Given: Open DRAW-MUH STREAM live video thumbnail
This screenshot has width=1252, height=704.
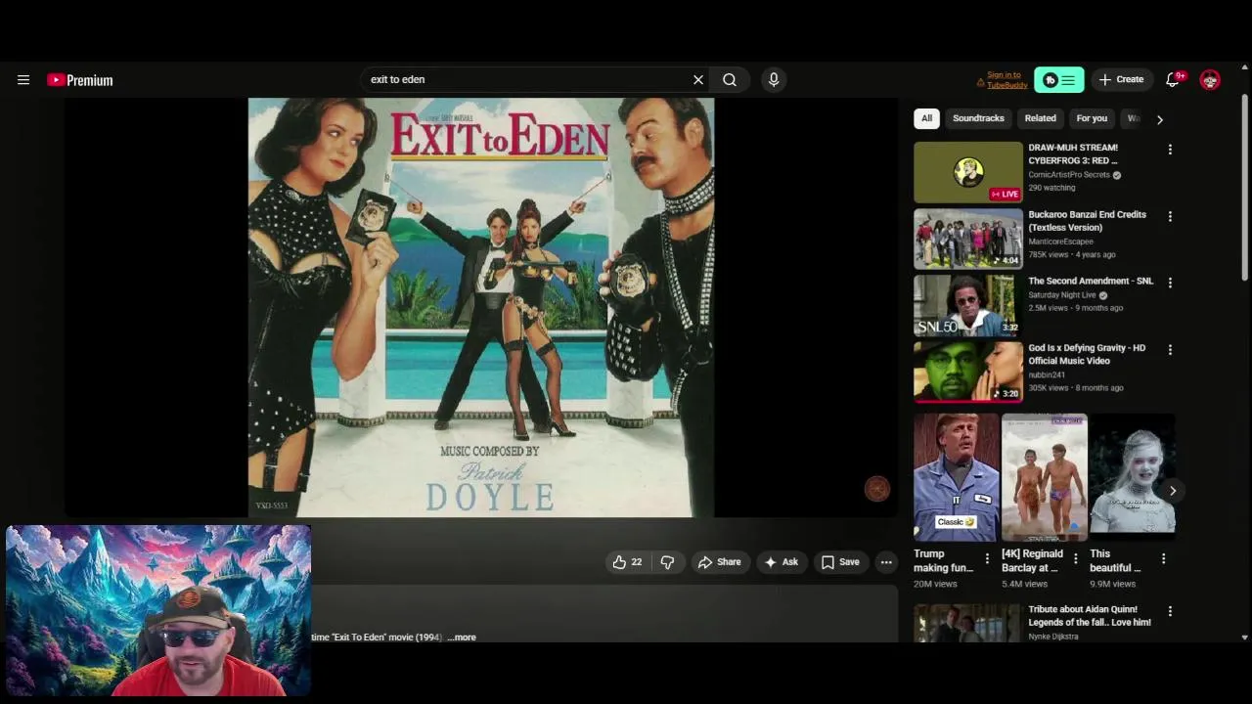Looking at the screenshot, I should (x=968, y=172).
